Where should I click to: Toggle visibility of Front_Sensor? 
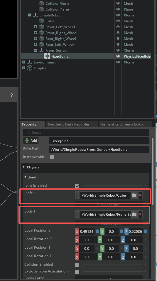(118, 51)
